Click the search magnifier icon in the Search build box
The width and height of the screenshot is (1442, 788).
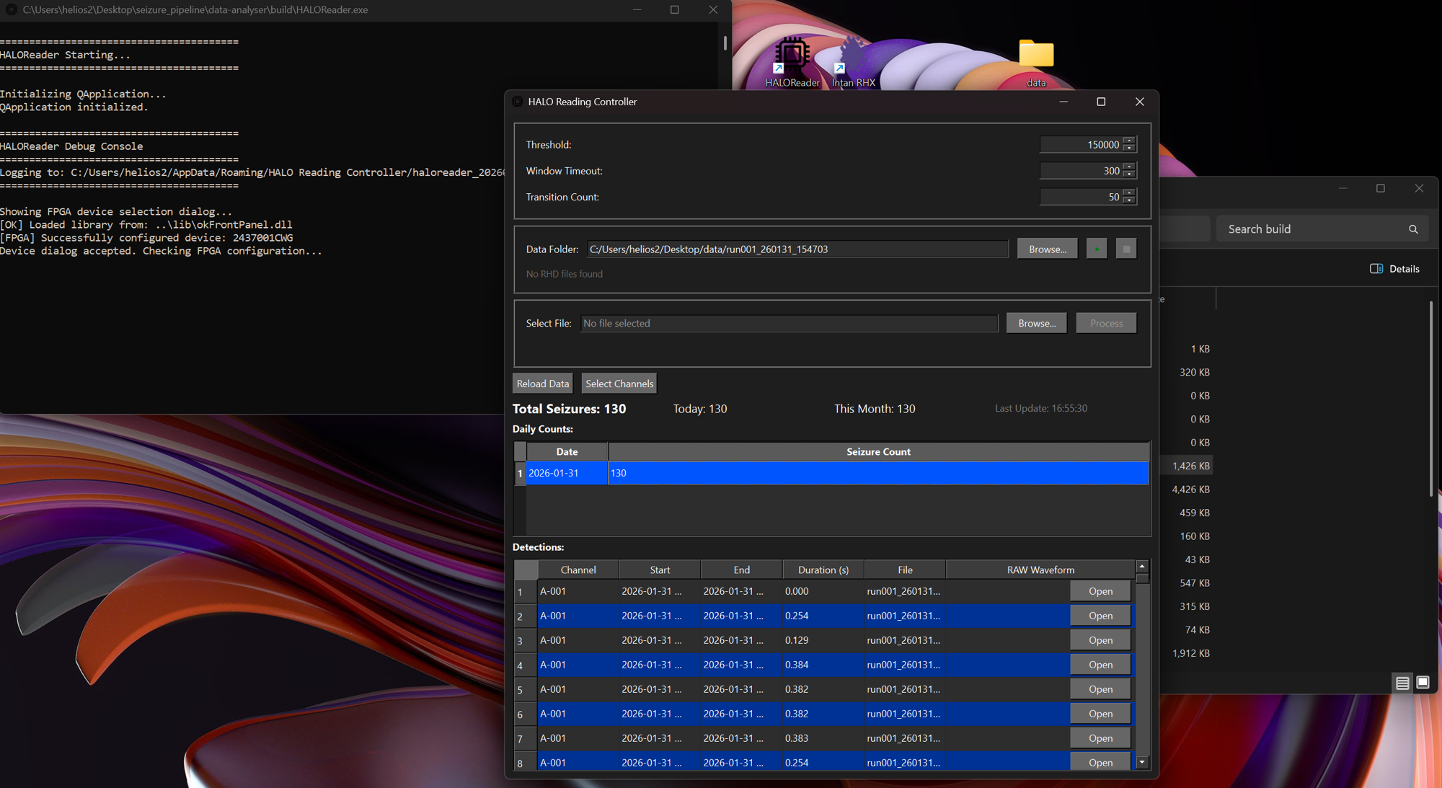pyautogui.click(x=1413, y=229)
